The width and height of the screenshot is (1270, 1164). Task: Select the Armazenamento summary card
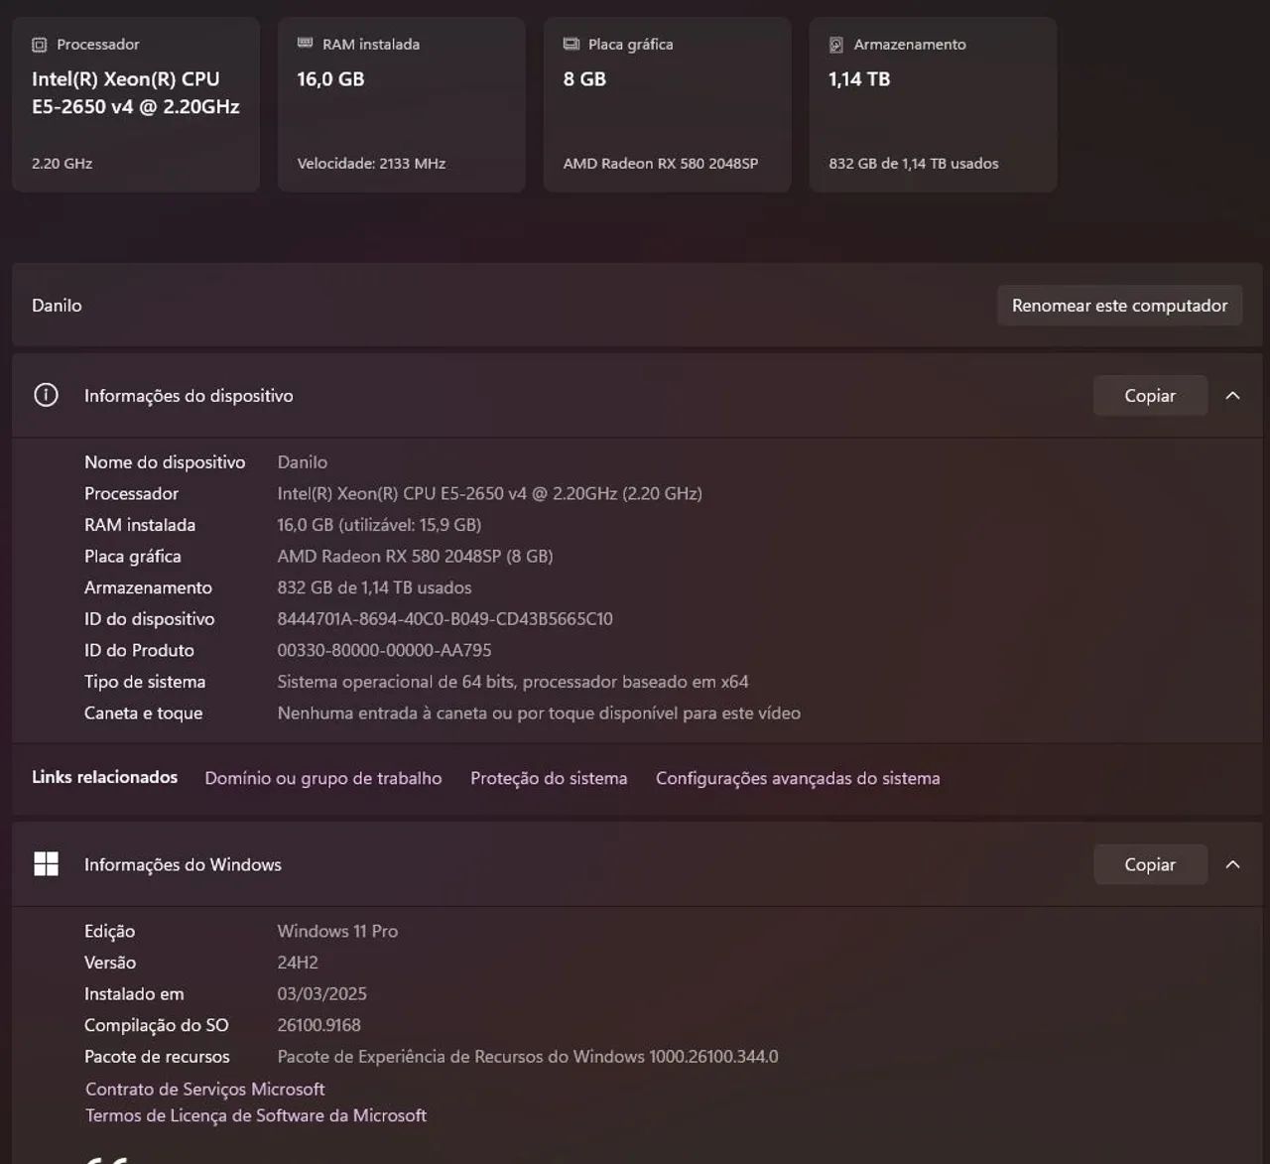(x=933, y=104)
